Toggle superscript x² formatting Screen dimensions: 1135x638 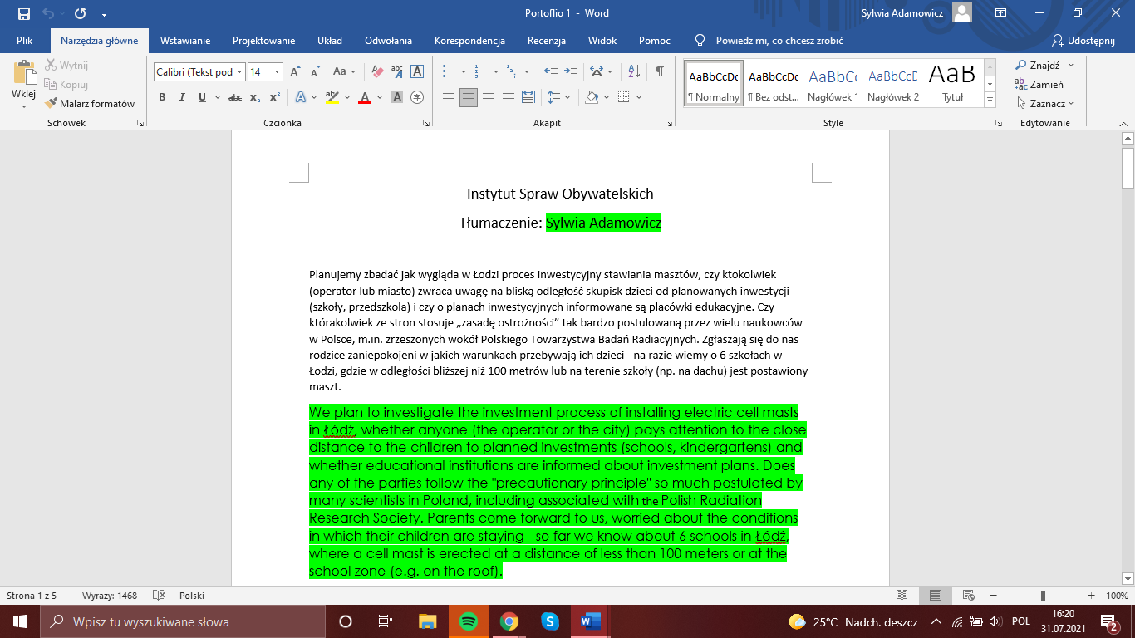275,97
